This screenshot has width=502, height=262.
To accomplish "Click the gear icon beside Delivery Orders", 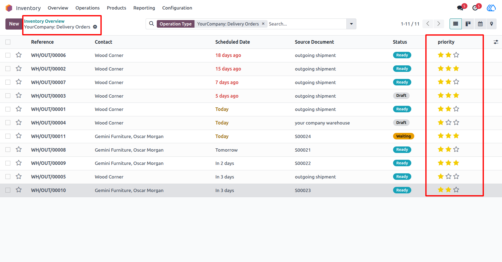I will (x=95, y=27).
